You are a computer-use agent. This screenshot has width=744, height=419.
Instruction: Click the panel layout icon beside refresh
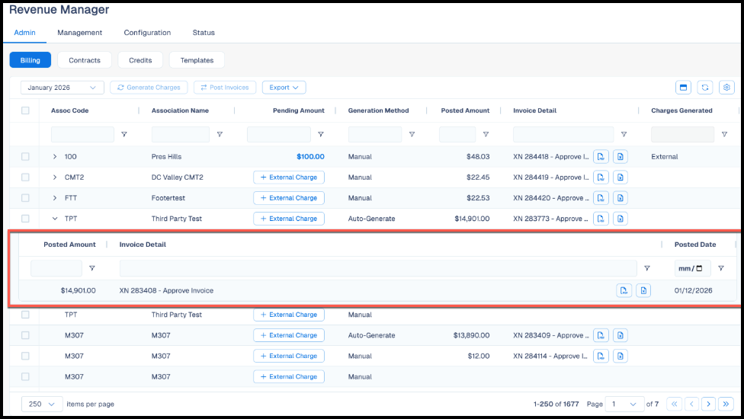coord(683,87)
